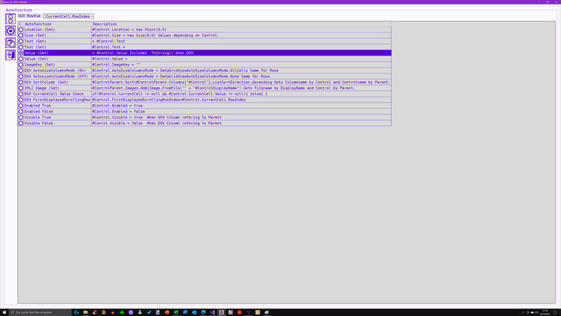Select the Text (Get) radio button
561x316 pixels.
[21, 41]
